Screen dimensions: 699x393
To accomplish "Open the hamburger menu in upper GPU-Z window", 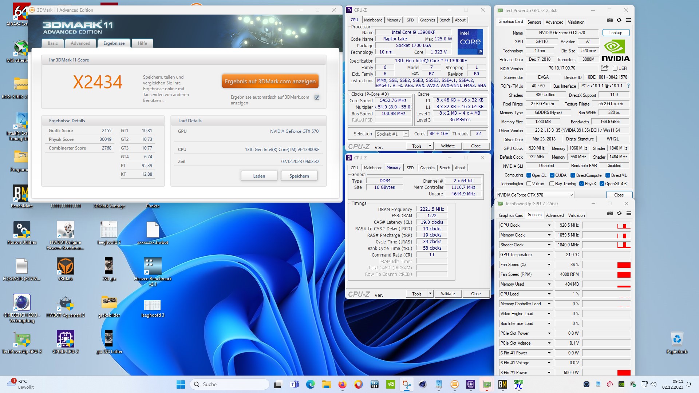I will (628, 20).
